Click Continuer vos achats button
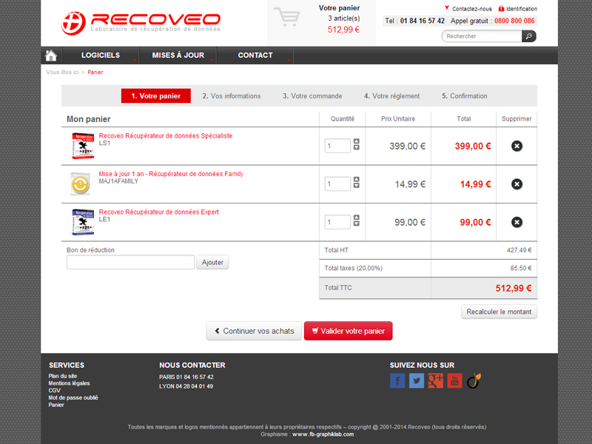Image resolution: width=592 pixels, height=444 pixels. point(254,331)
